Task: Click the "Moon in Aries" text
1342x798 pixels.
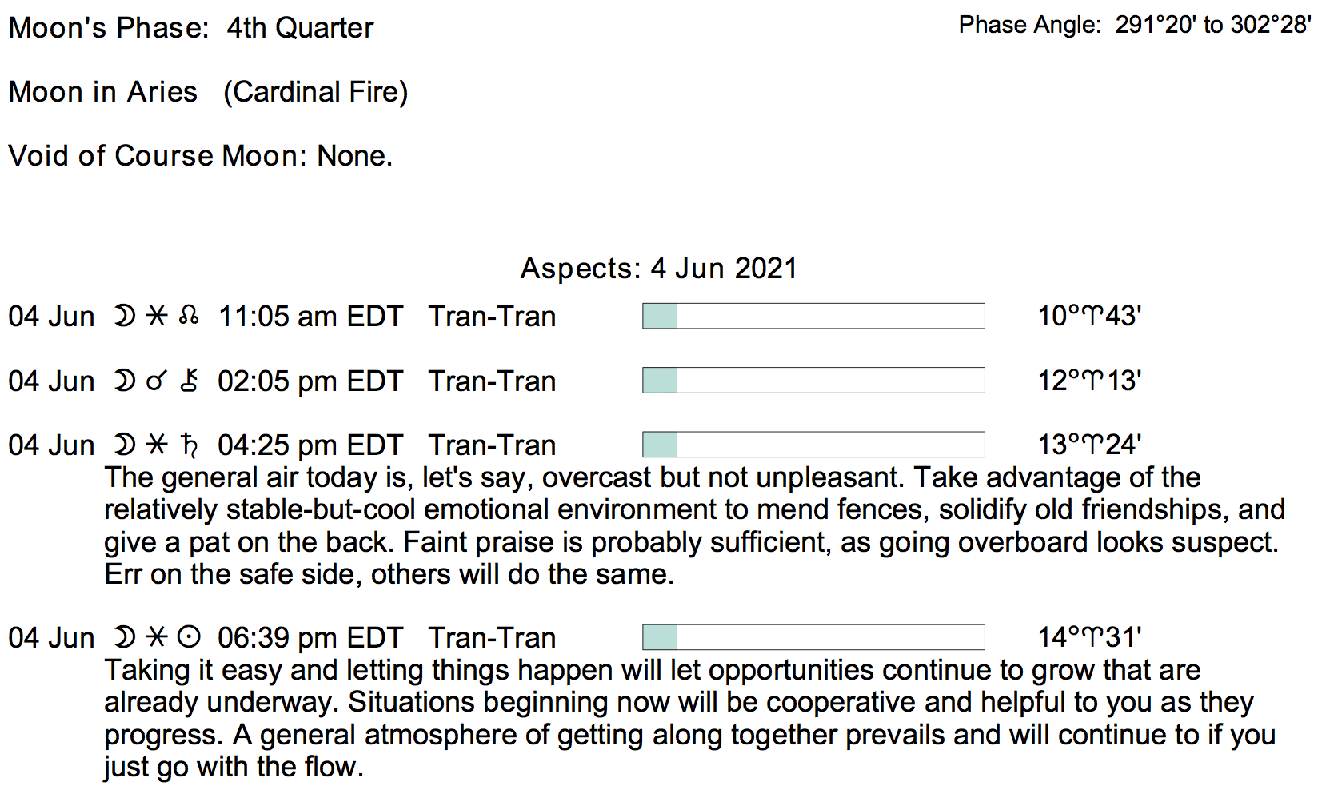Action: [x=103, y=92]
